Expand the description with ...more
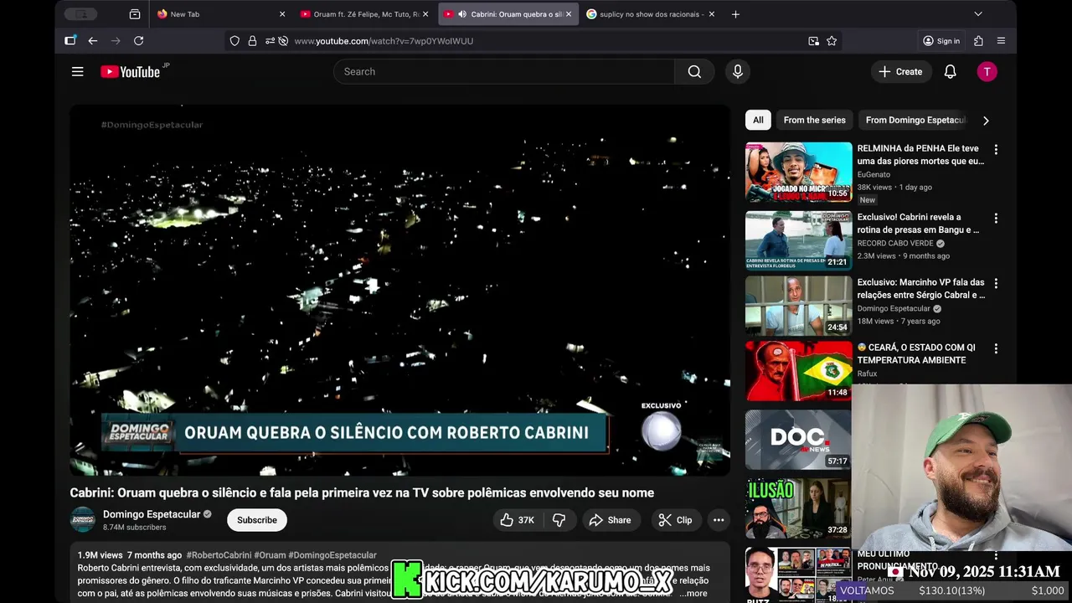 (694, 593)
